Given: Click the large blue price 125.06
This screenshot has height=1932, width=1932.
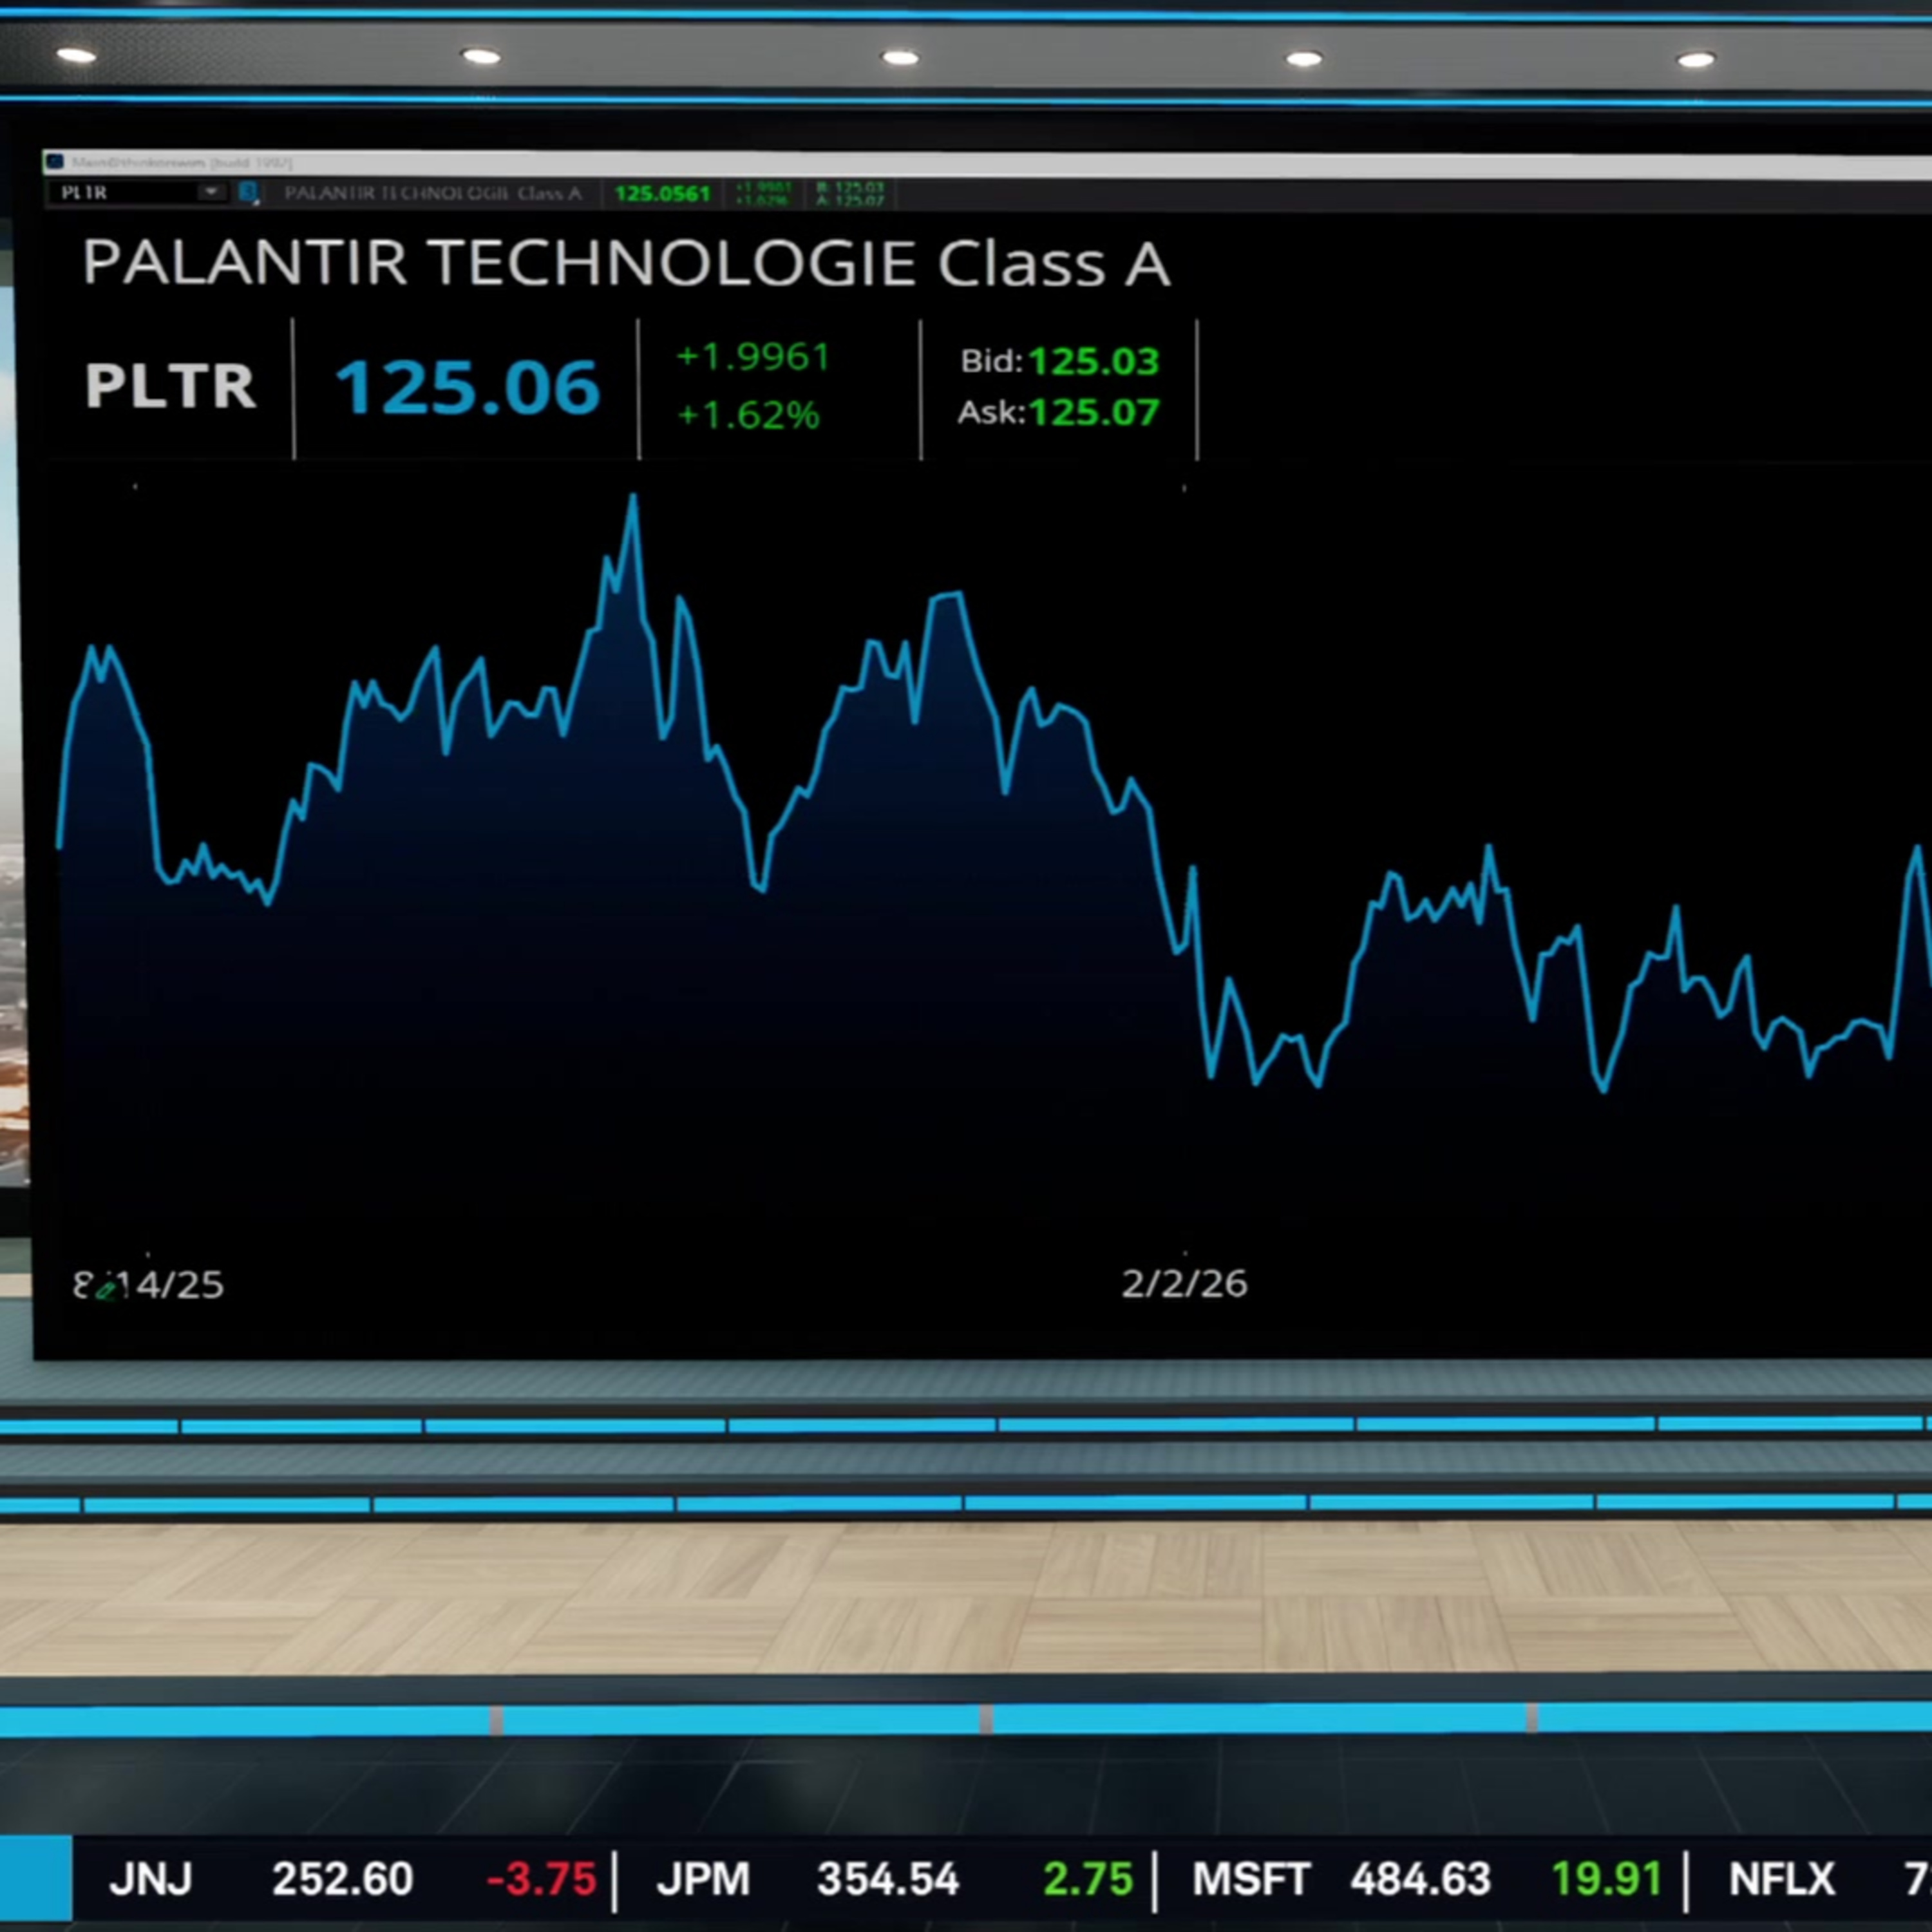Looking at the screenshot, I should coord(467,387).
